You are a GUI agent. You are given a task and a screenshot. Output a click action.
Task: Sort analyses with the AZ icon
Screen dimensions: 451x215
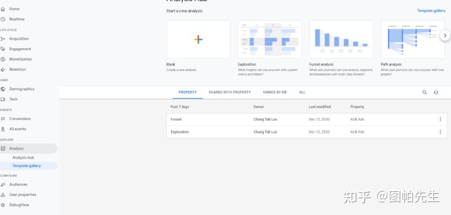tap(436, 92)
